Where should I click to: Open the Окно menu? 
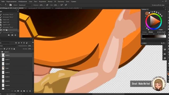(68, 2)
